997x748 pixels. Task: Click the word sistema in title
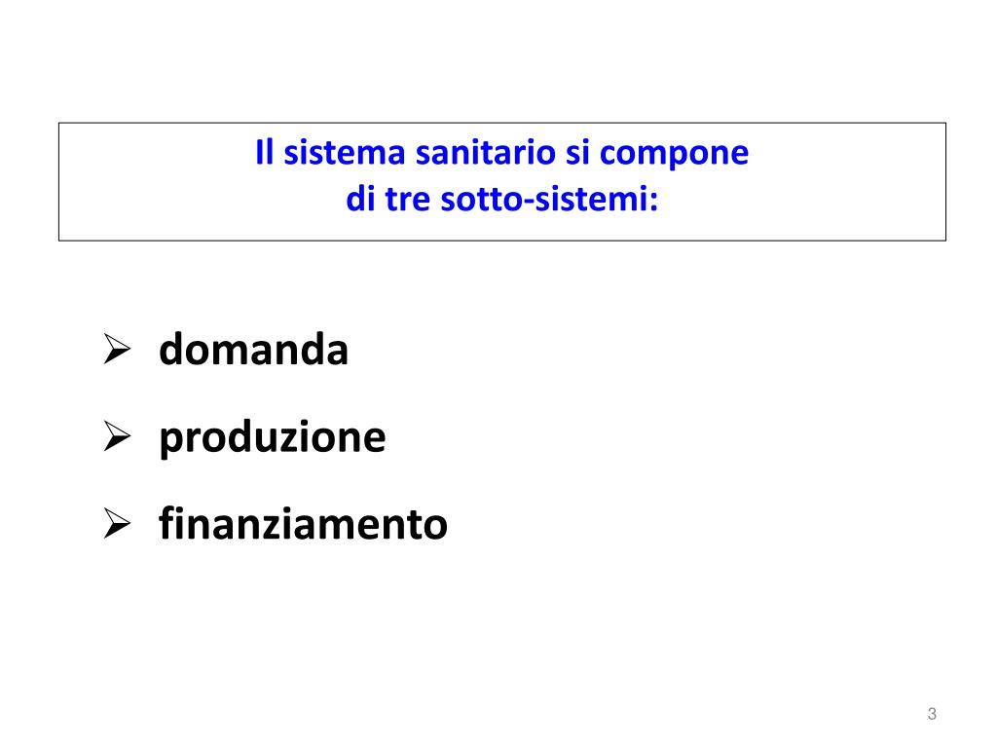[344, 153]
